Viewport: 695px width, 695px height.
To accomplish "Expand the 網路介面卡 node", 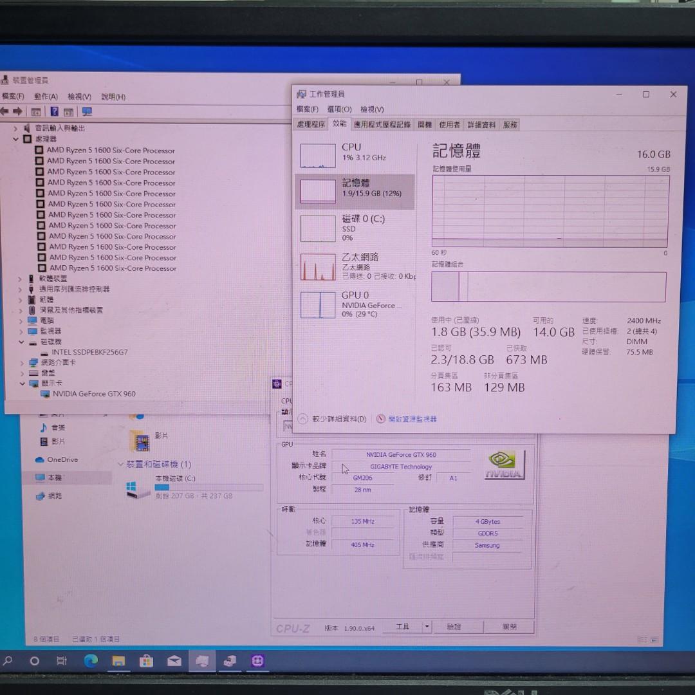I will (22, 363).
